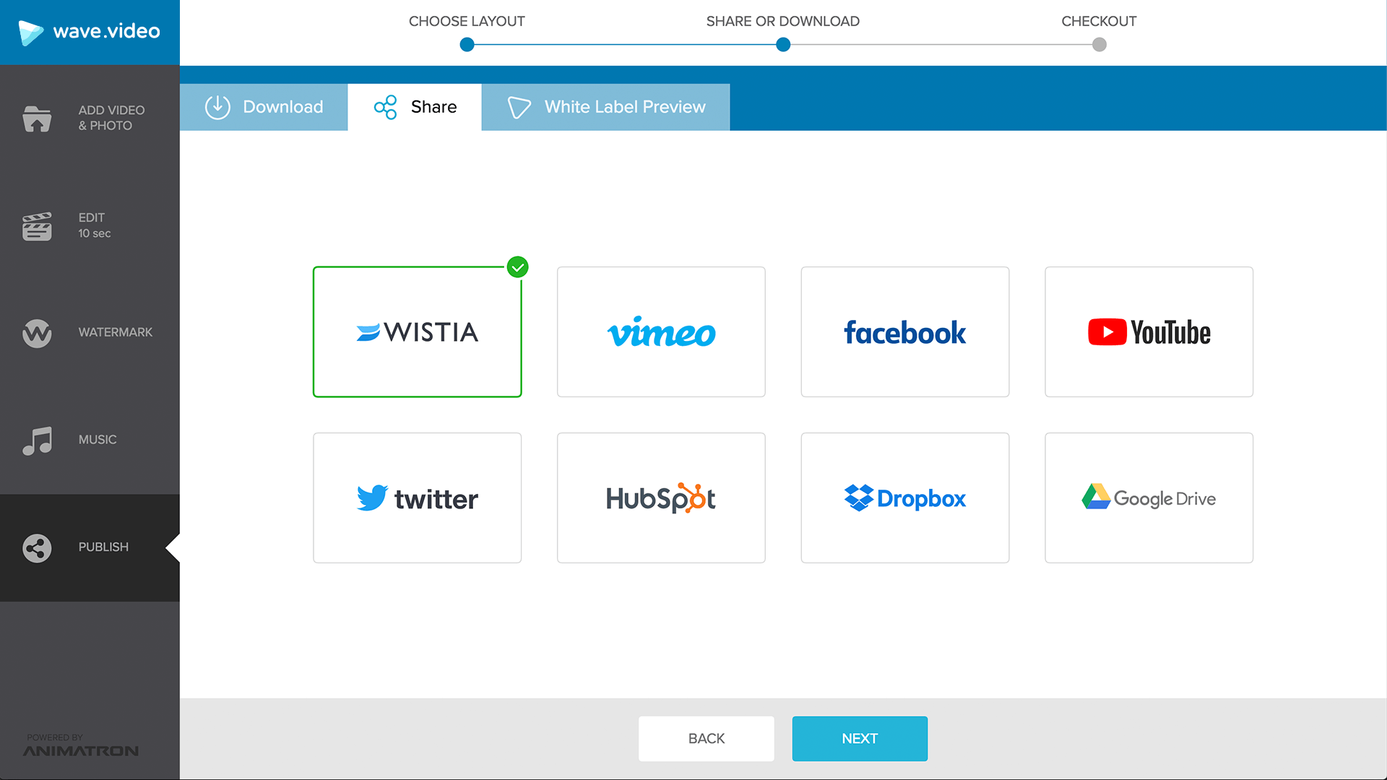
Task: Open the Edit clapperboard icon
Action: [37, 226]
